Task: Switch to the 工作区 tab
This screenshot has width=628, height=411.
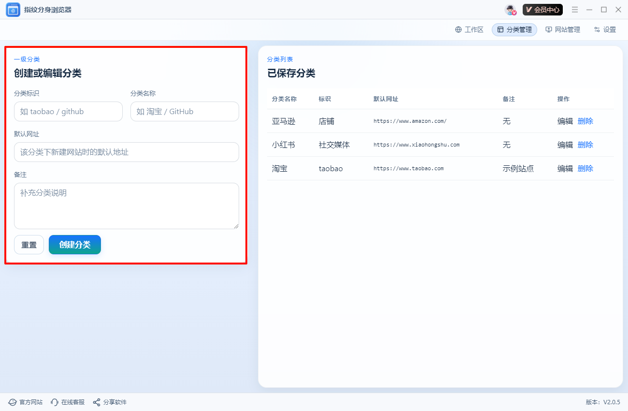Action: point(469,29)
